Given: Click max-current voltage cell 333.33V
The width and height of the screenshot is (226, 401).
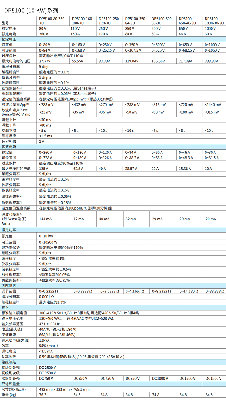Looking at the screenshot, I should (211, 61).
